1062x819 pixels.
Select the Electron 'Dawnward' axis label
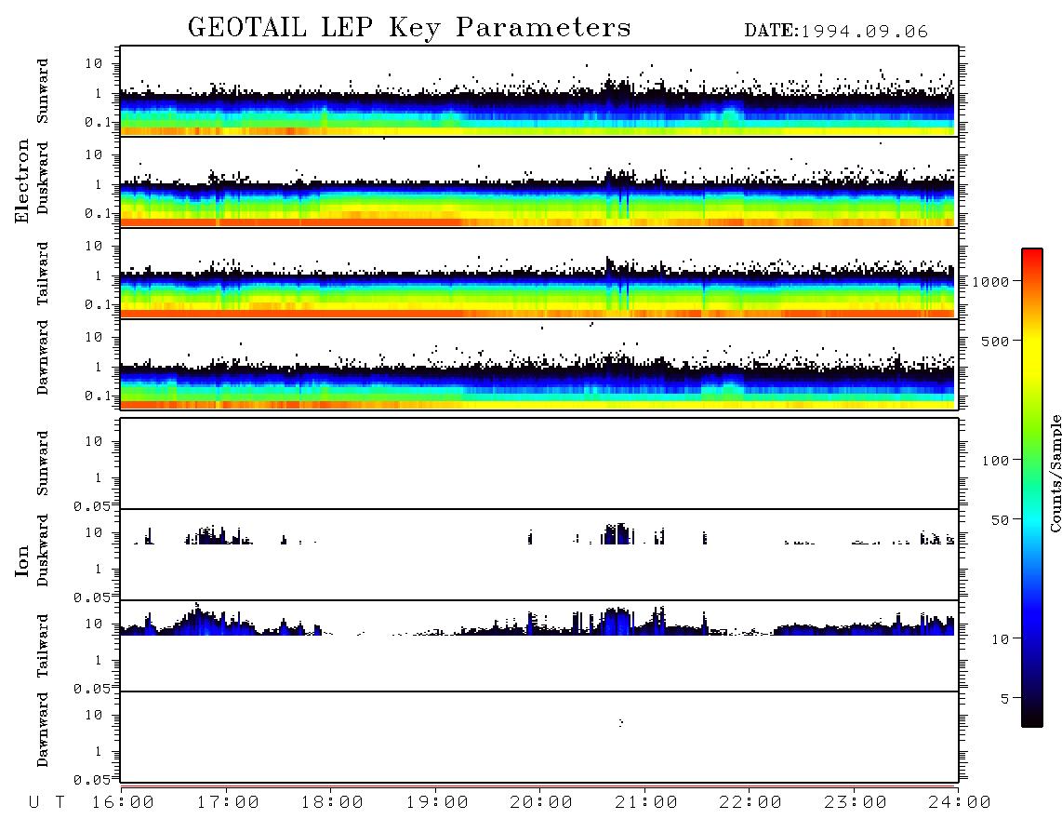(x=43, y=357)
